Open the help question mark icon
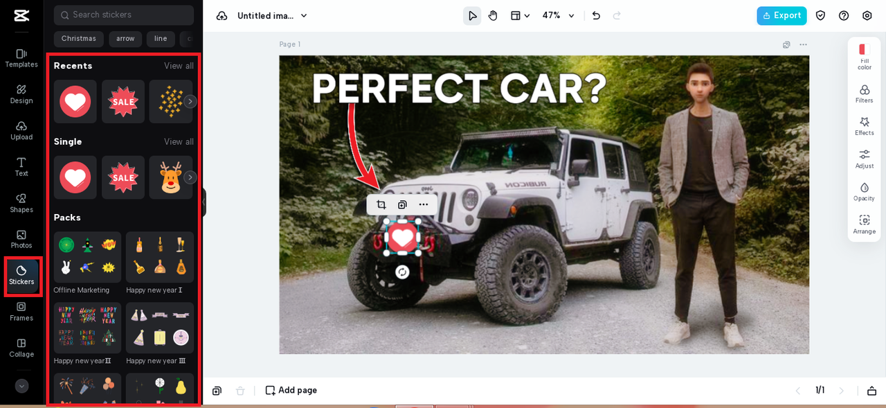The image size is (886, 408). 844,16
